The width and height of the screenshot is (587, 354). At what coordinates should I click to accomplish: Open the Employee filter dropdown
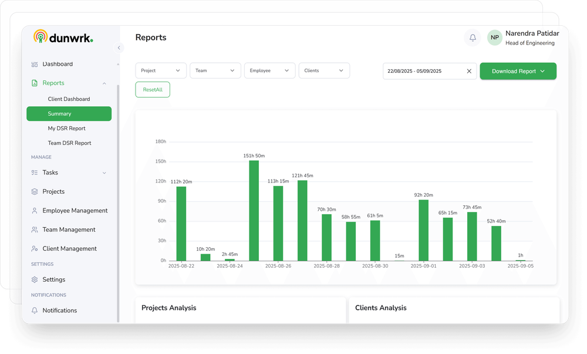(x=269, y=70)
